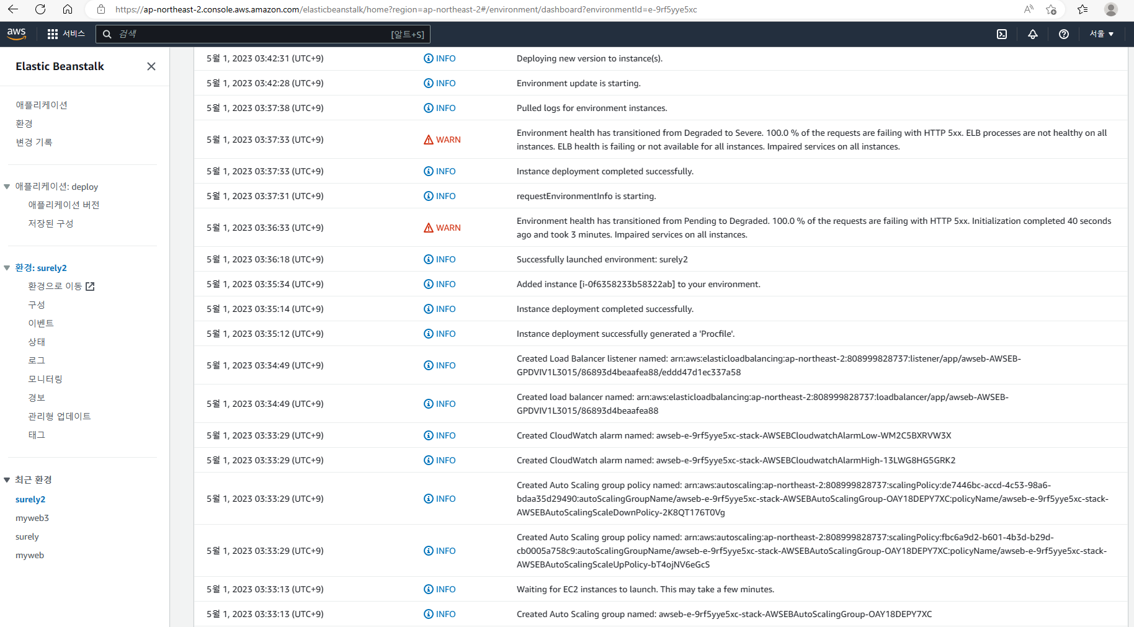The image size is (1134, 627).
Task: Click WARN icon for Pending to Degraded event
Action: 429,228
